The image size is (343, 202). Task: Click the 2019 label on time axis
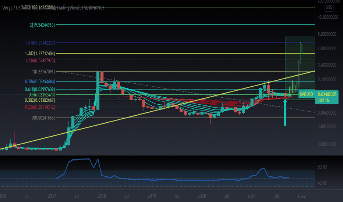pos(152,196)
